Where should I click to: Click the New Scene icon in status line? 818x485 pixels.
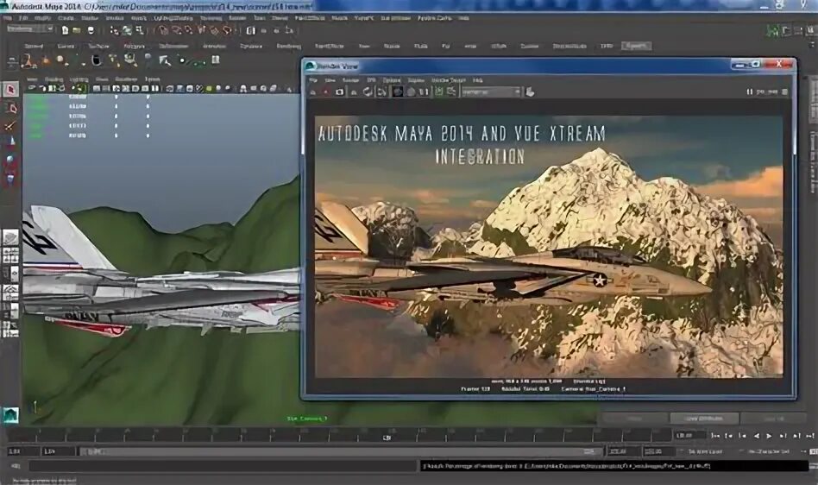click(66, 30)
